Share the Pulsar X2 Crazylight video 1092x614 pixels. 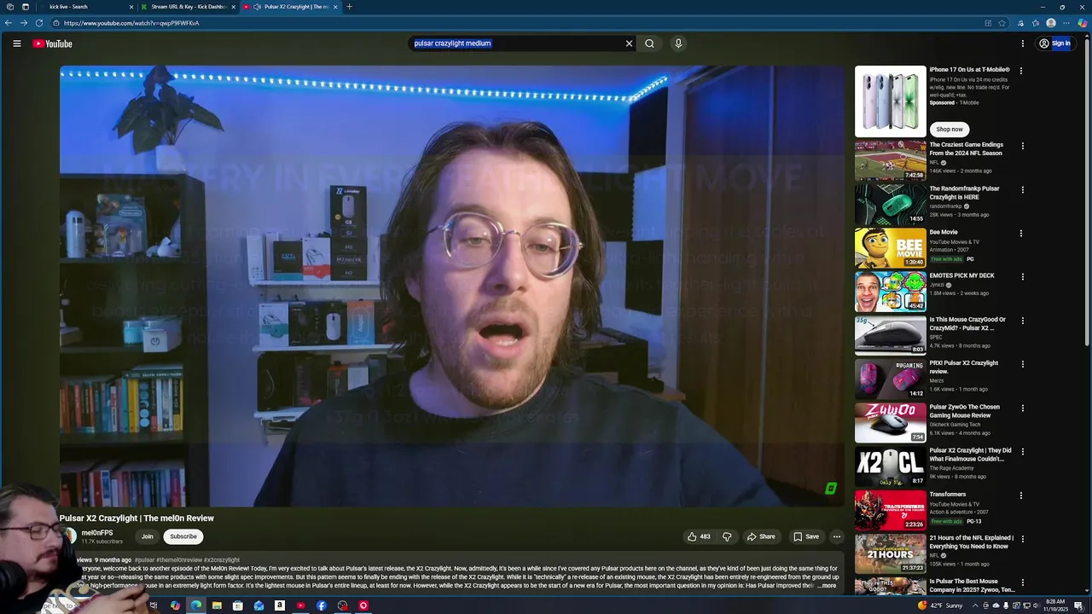click(761, 536)
